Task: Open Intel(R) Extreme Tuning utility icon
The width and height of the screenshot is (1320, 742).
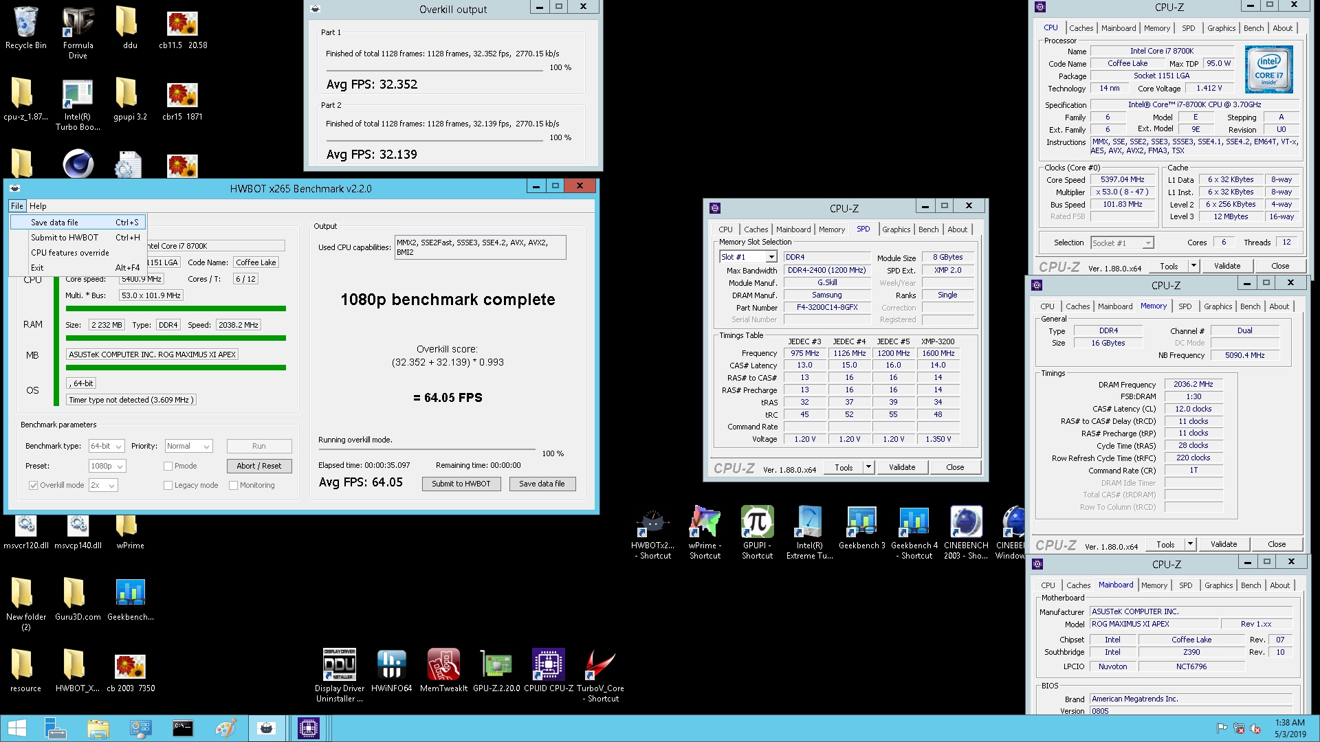Action: pos(809,532)
